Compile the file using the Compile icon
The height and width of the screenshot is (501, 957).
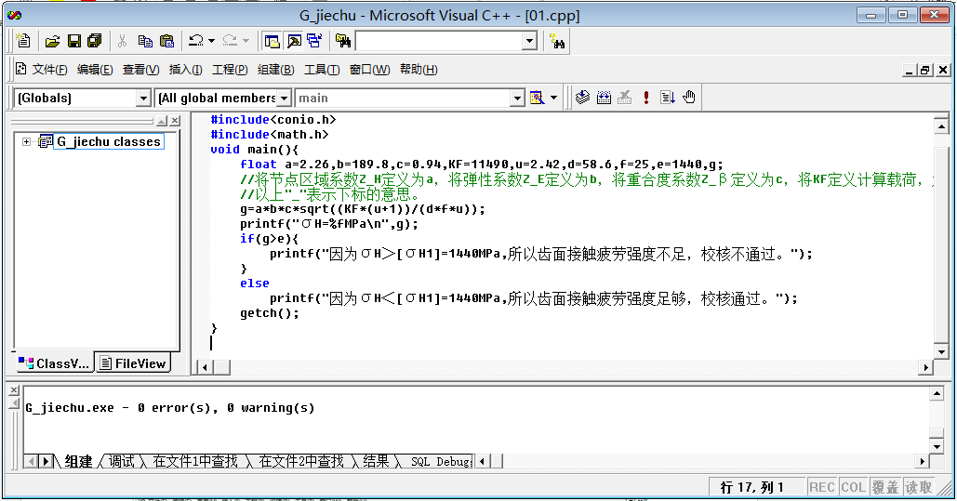point(583,98)
